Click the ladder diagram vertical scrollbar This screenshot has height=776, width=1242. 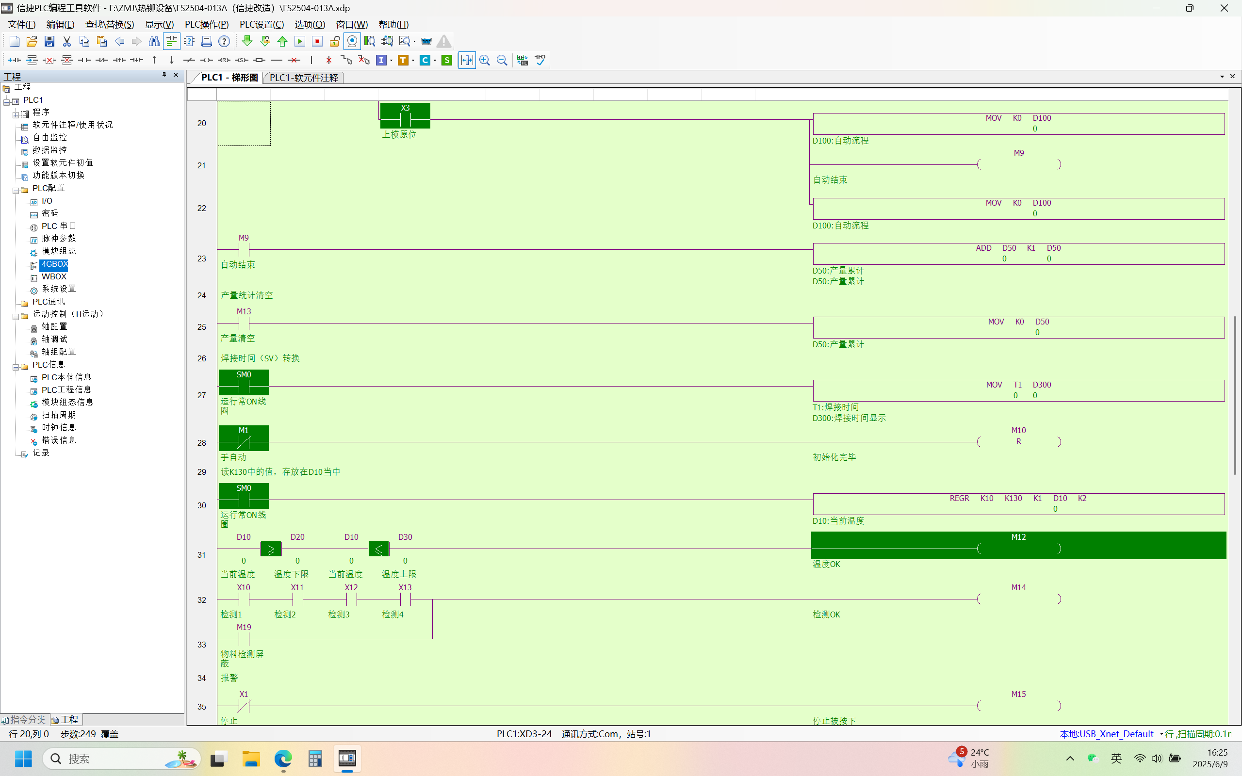pos(1234,395)
